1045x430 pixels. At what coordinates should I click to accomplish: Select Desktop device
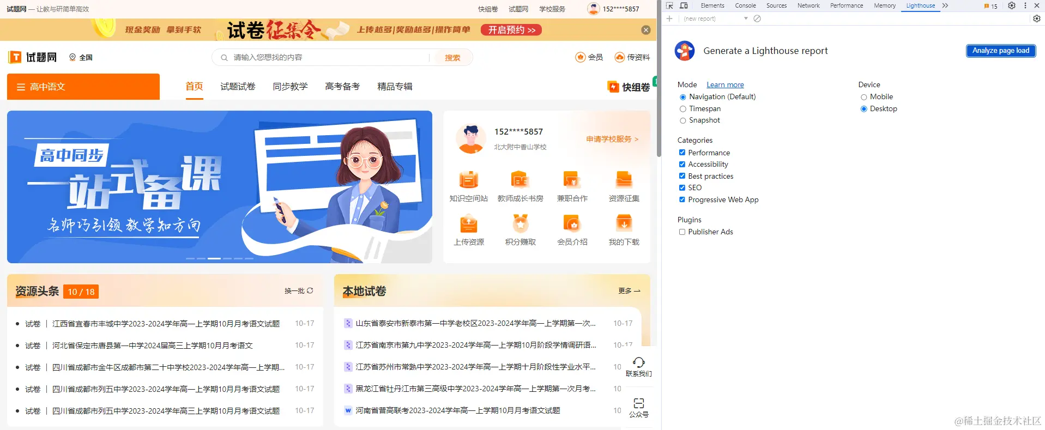pos(863,109)
